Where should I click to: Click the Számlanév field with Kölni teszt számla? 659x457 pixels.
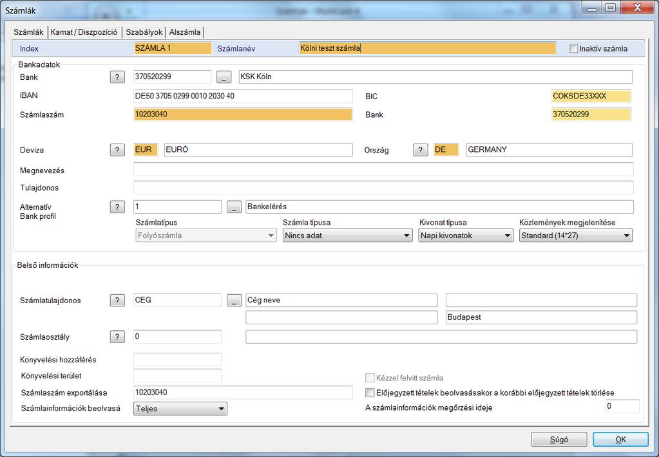tap(428, 48)
